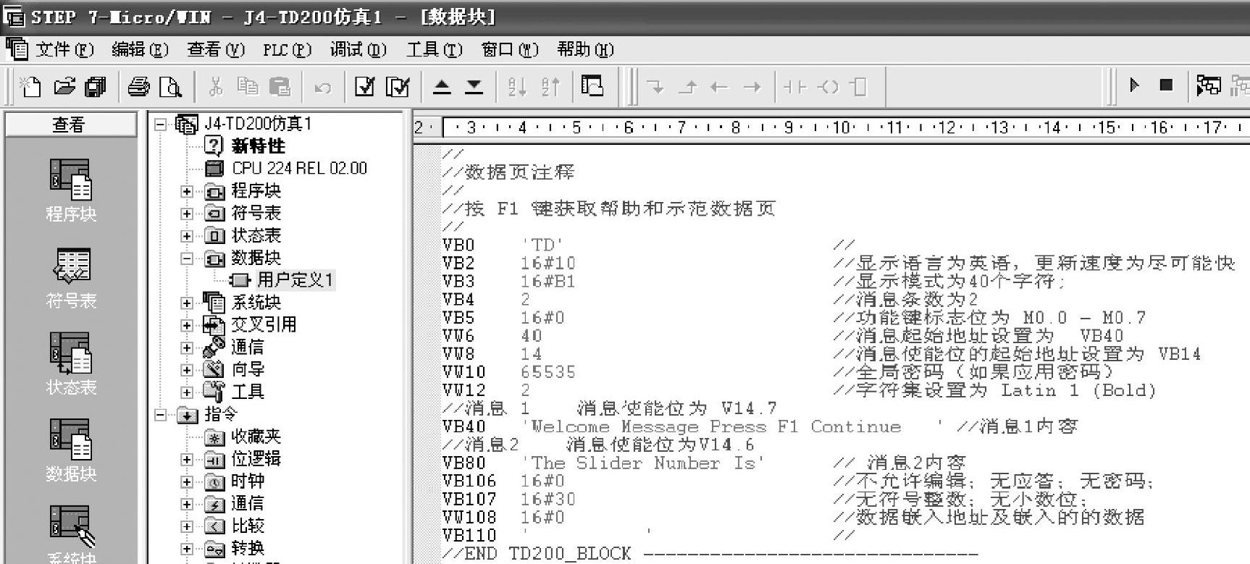Click the Insert box toolbar icon
Screen dimensions: 1250x564
858,87
